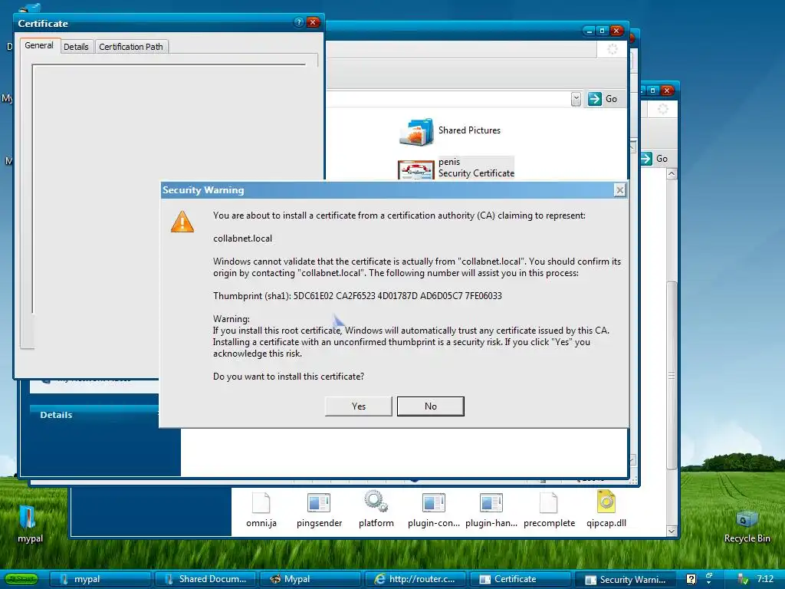Viewport: 785px width, 589px height.
Task: Open the Certification Path tab
Action: pyautogui.click(x=131, y=47)
